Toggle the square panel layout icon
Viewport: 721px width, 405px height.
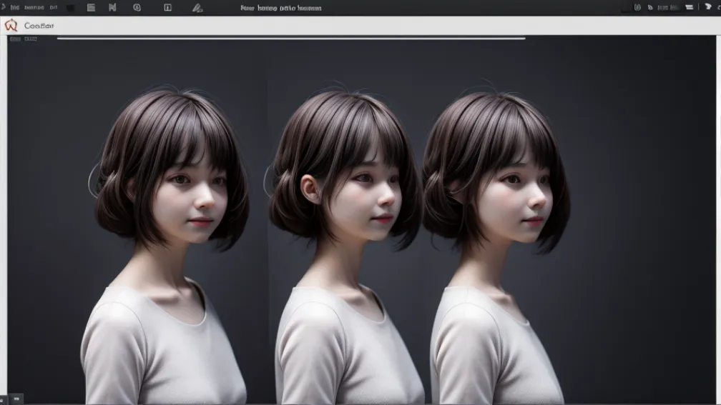click(168, 7)
